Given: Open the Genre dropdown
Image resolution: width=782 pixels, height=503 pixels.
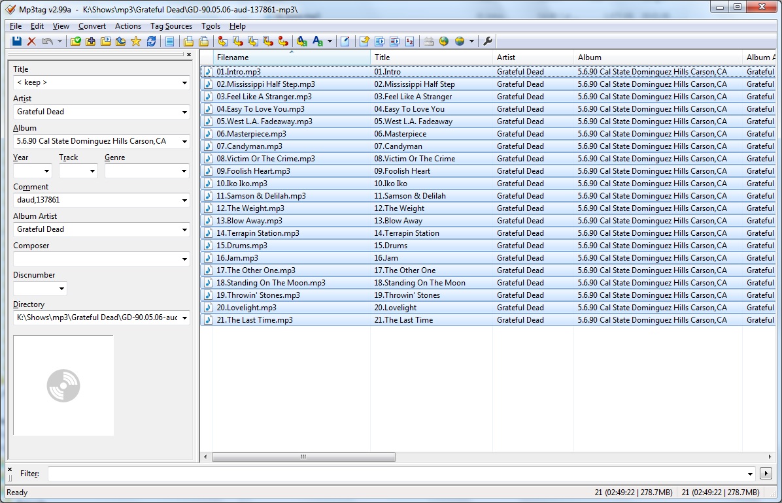Looking at the screenshot, I should click(184, 171).
